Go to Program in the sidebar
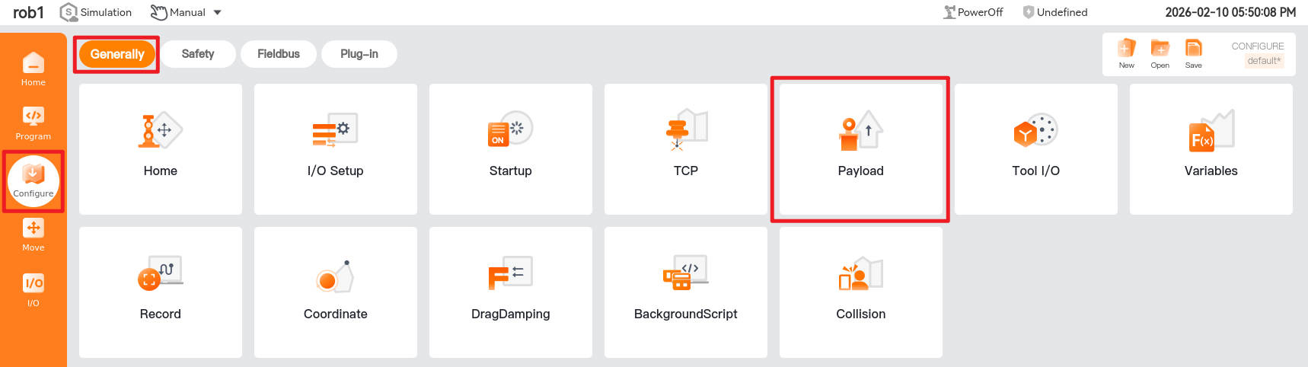 pyautogui.click(x=33, y=123)
